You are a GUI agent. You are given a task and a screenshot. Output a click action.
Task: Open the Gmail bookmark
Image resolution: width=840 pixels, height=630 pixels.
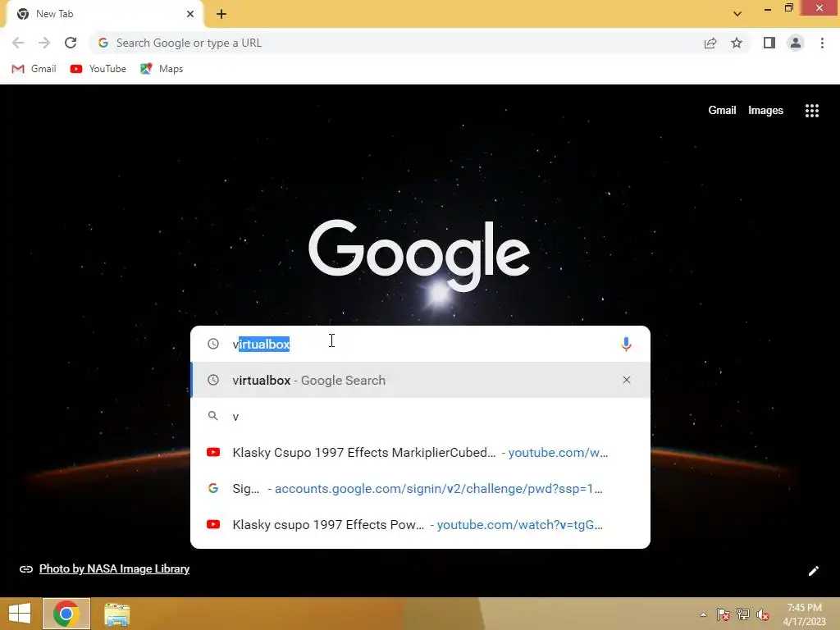(34, 69)
